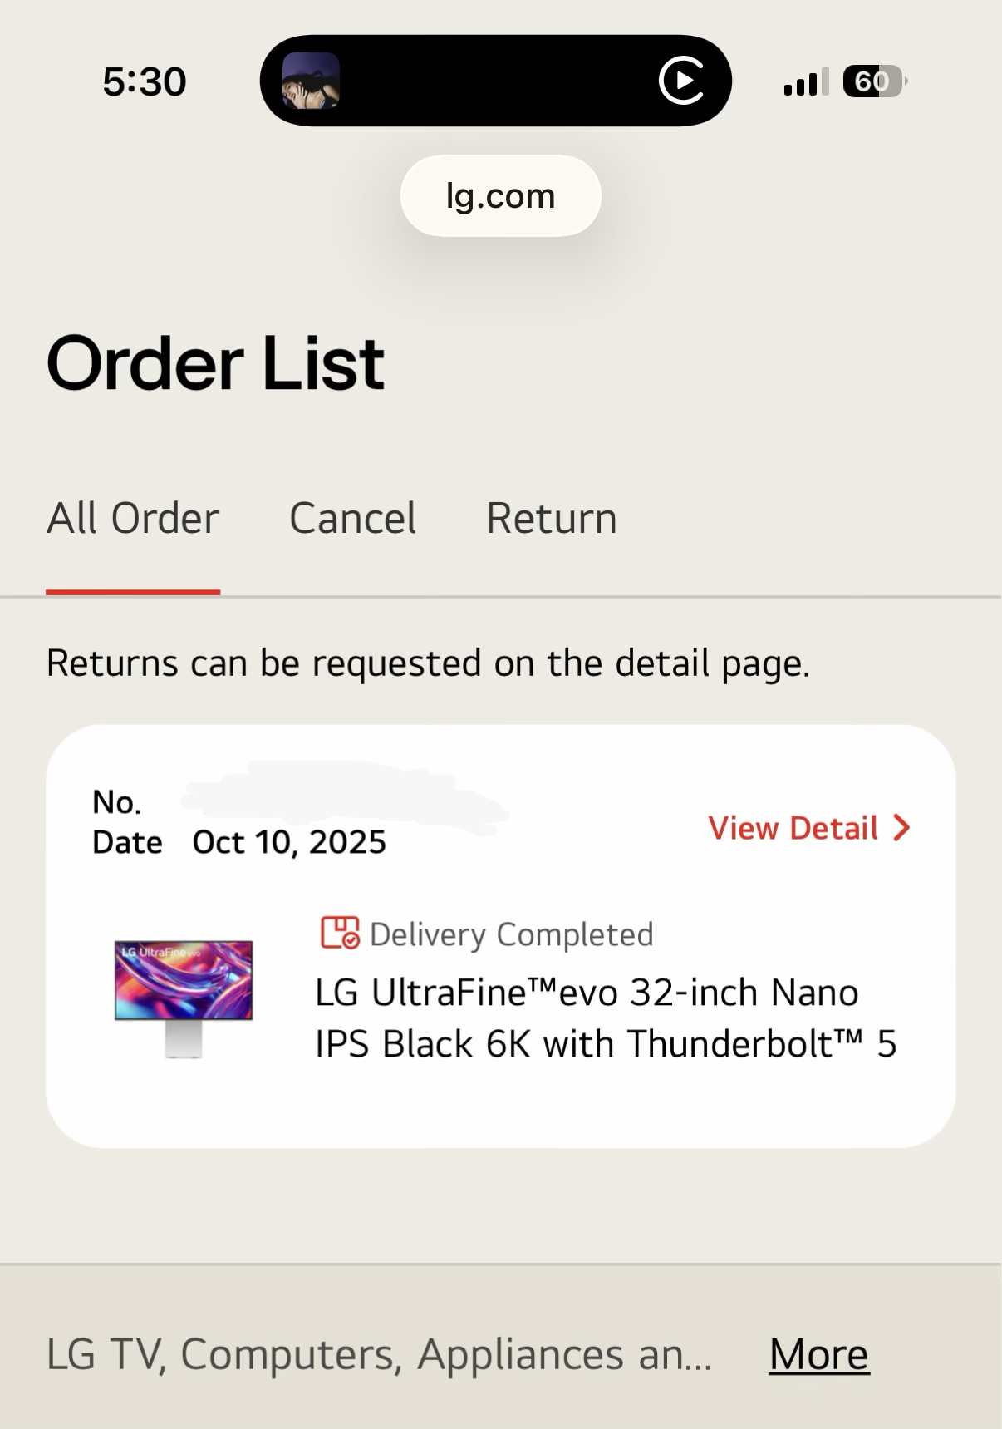Select the Return tab
Screen dimensions: 1002x1429
tap(551, 519)
